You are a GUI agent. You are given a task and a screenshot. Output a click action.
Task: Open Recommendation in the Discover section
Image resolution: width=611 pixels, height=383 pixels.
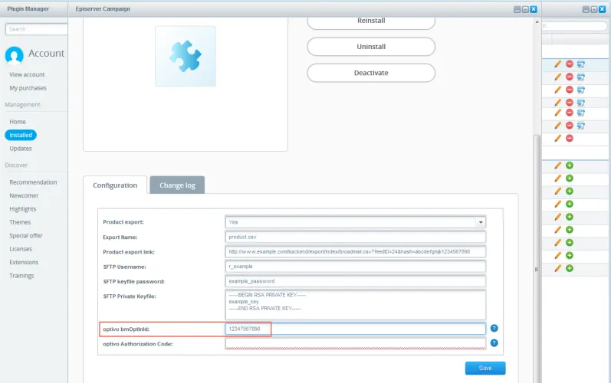point(33,182)
